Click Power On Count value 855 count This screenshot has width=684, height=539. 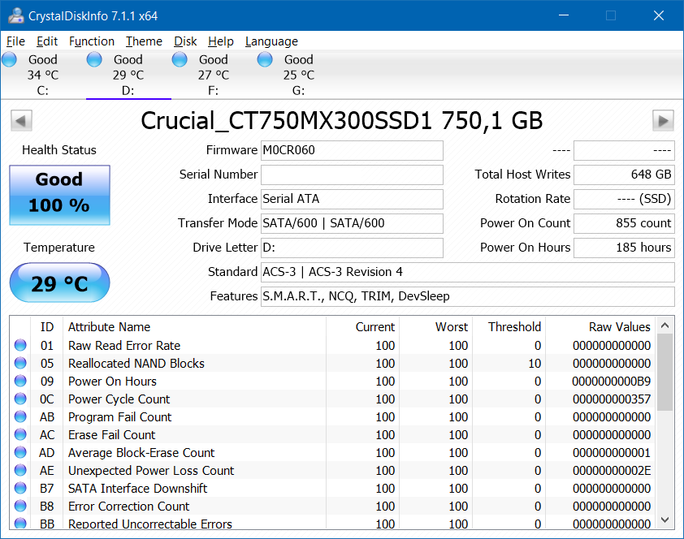click(x=624, y=223)
